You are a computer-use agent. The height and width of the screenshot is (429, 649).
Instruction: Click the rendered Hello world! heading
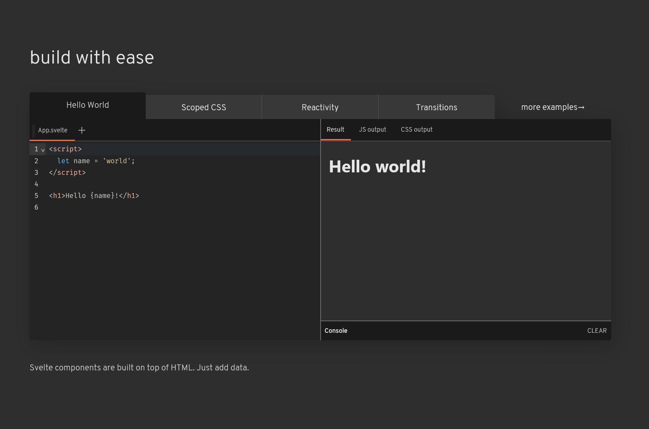377,167
